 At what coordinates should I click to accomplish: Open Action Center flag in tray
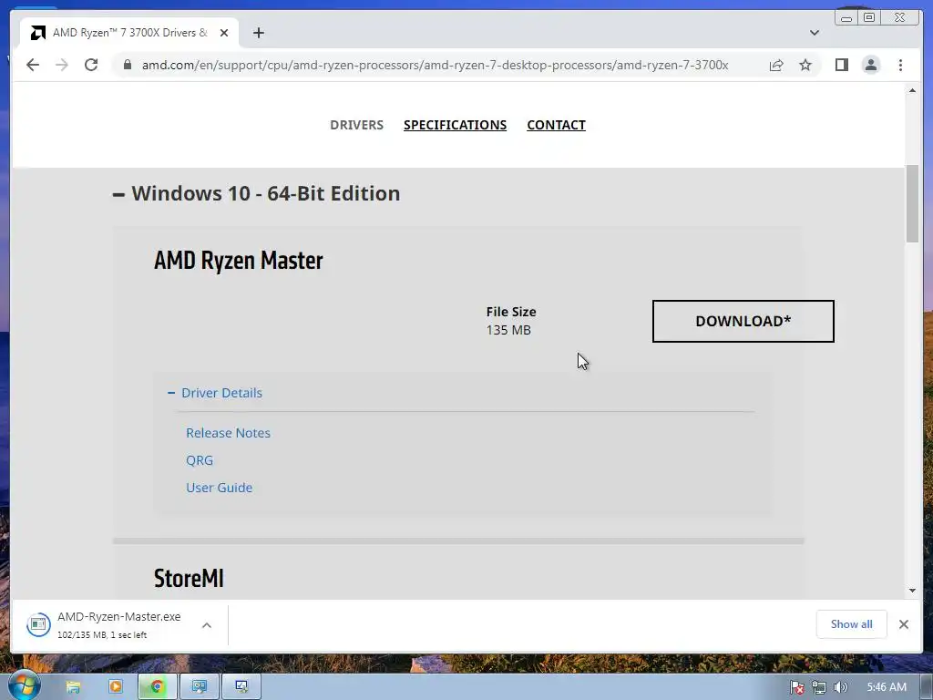796,687
